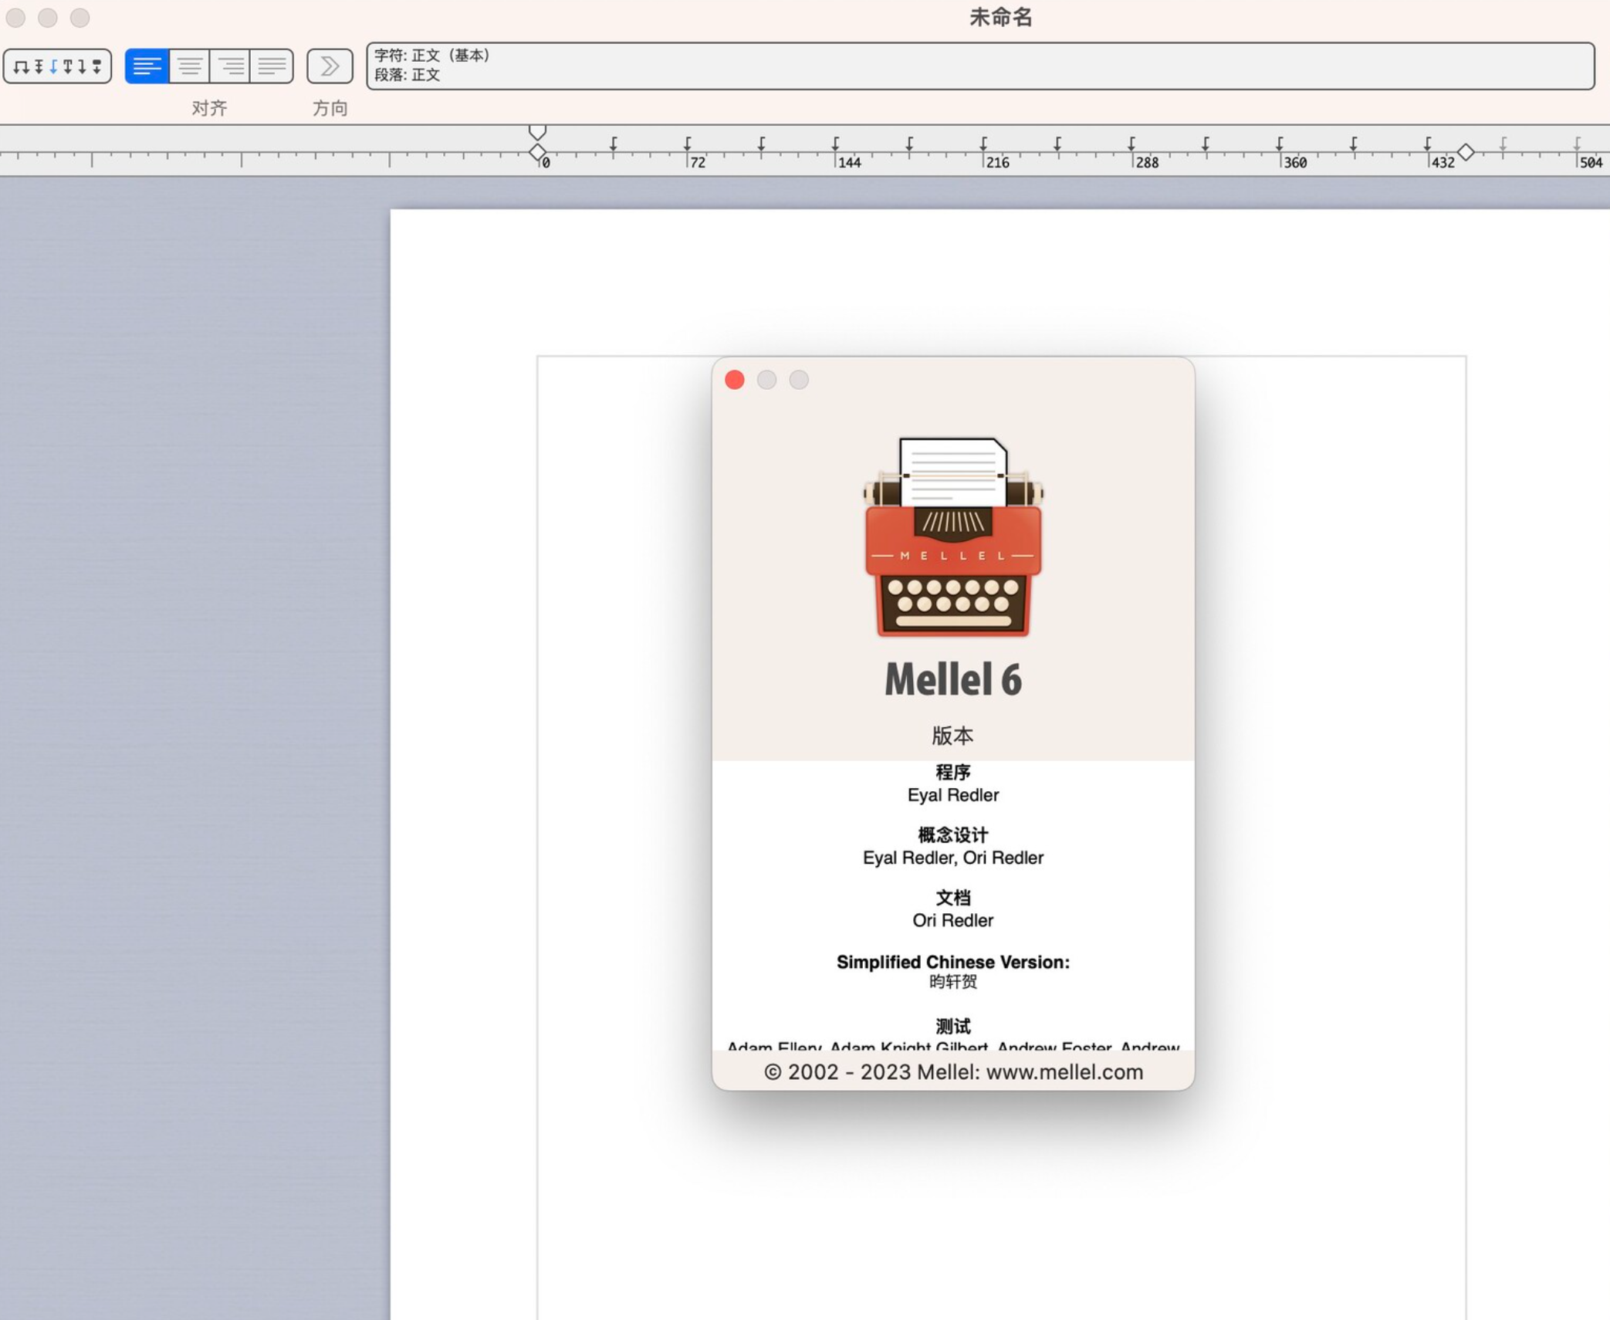Viewport: 1610px width, 1320px height.
Task: Click the main window's first traffic light button
Action: point(15,18)
